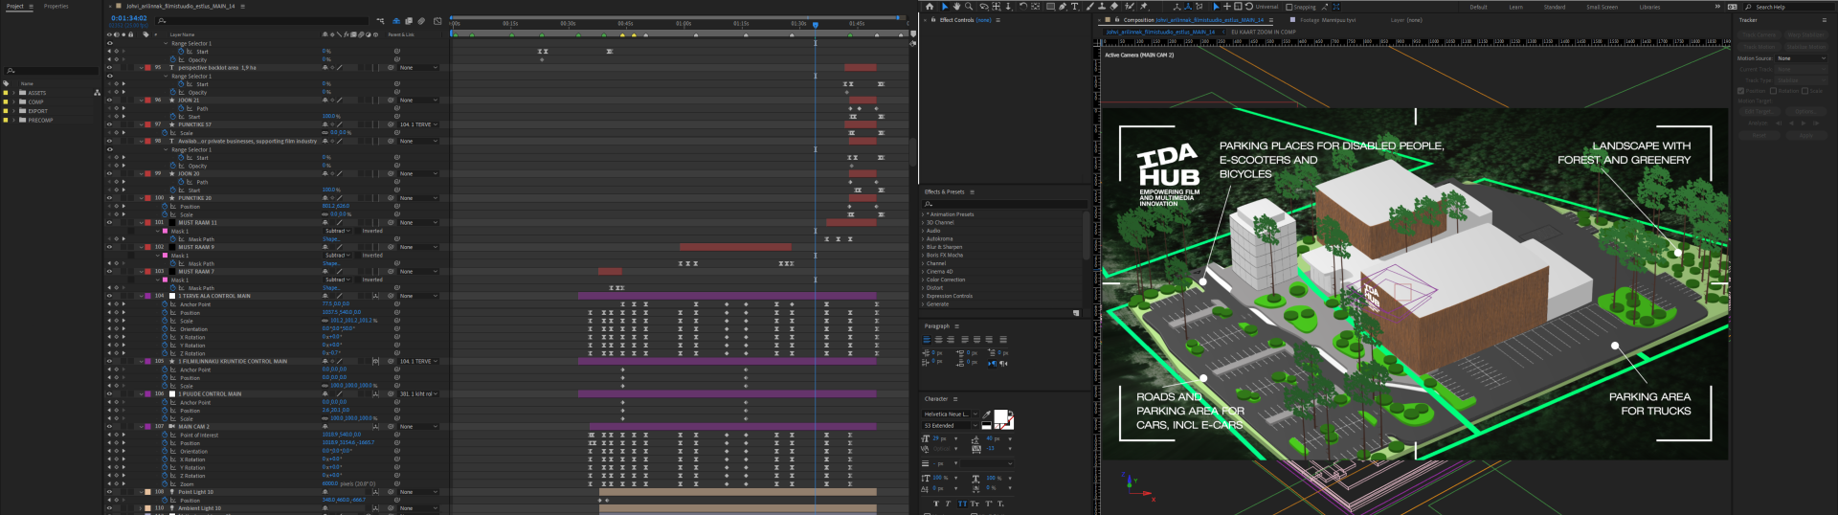Image resolution: width=1838 pixels, height=515 pixels.
Task: Switch to the Properties tab
Action: click(x=56, y=6)
